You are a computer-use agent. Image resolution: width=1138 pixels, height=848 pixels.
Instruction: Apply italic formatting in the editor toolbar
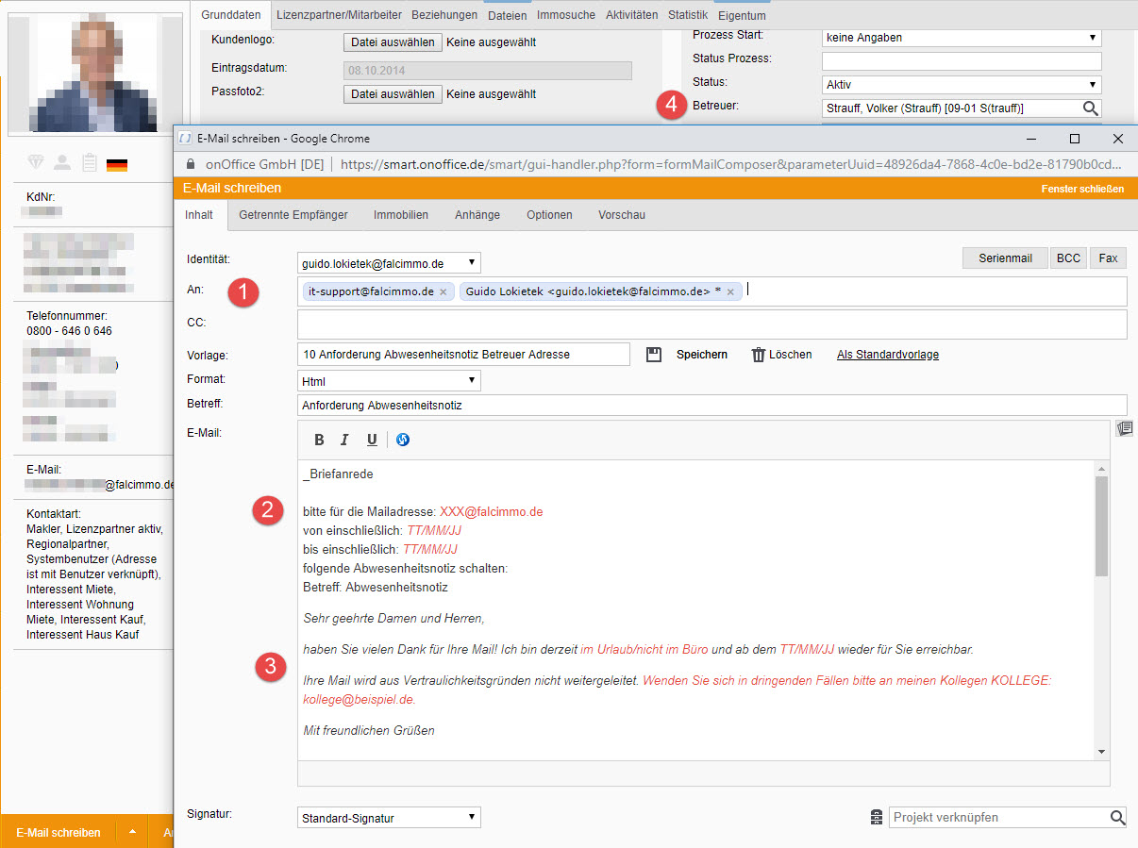[x=344, y=440]
